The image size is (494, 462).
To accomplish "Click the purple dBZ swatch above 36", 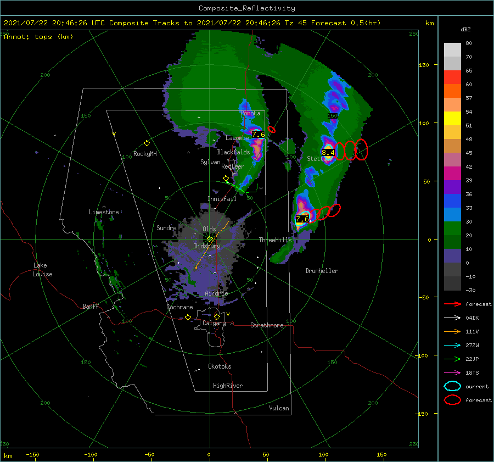I will pyautogui.click(x=452, y=187).
